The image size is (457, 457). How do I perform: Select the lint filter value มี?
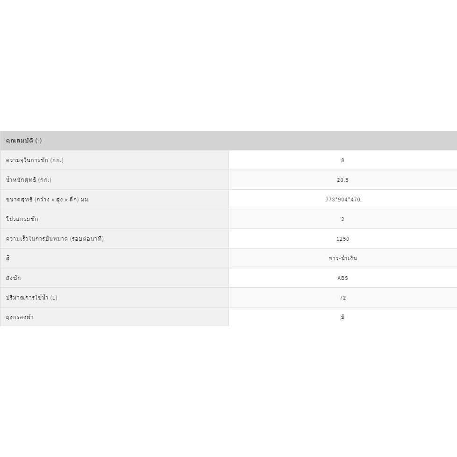click(343, 317)
